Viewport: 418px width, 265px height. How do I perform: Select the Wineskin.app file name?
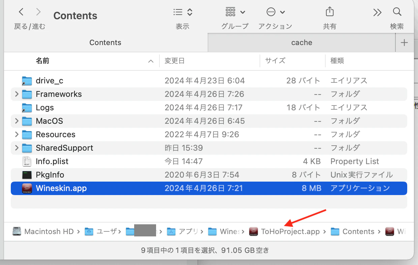[x=61, y=188]
